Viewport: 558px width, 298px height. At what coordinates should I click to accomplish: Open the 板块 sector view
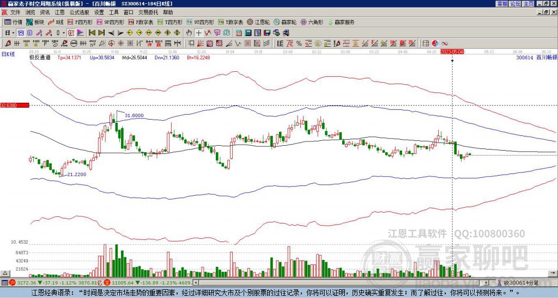tap(35, 22)
